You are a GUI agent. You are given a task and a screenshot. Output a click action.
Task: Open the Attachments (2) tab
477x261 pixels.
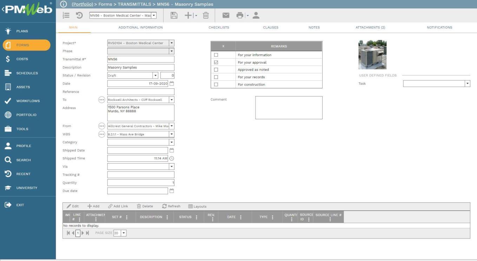370,27
